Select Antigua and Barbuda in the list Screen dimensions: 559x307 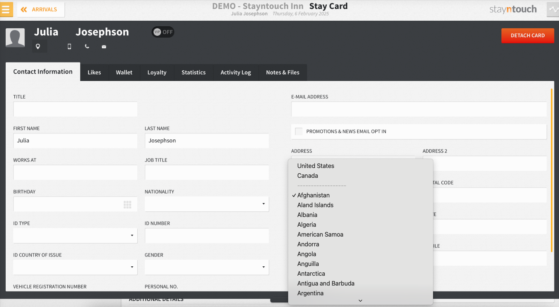pos(361,283)
